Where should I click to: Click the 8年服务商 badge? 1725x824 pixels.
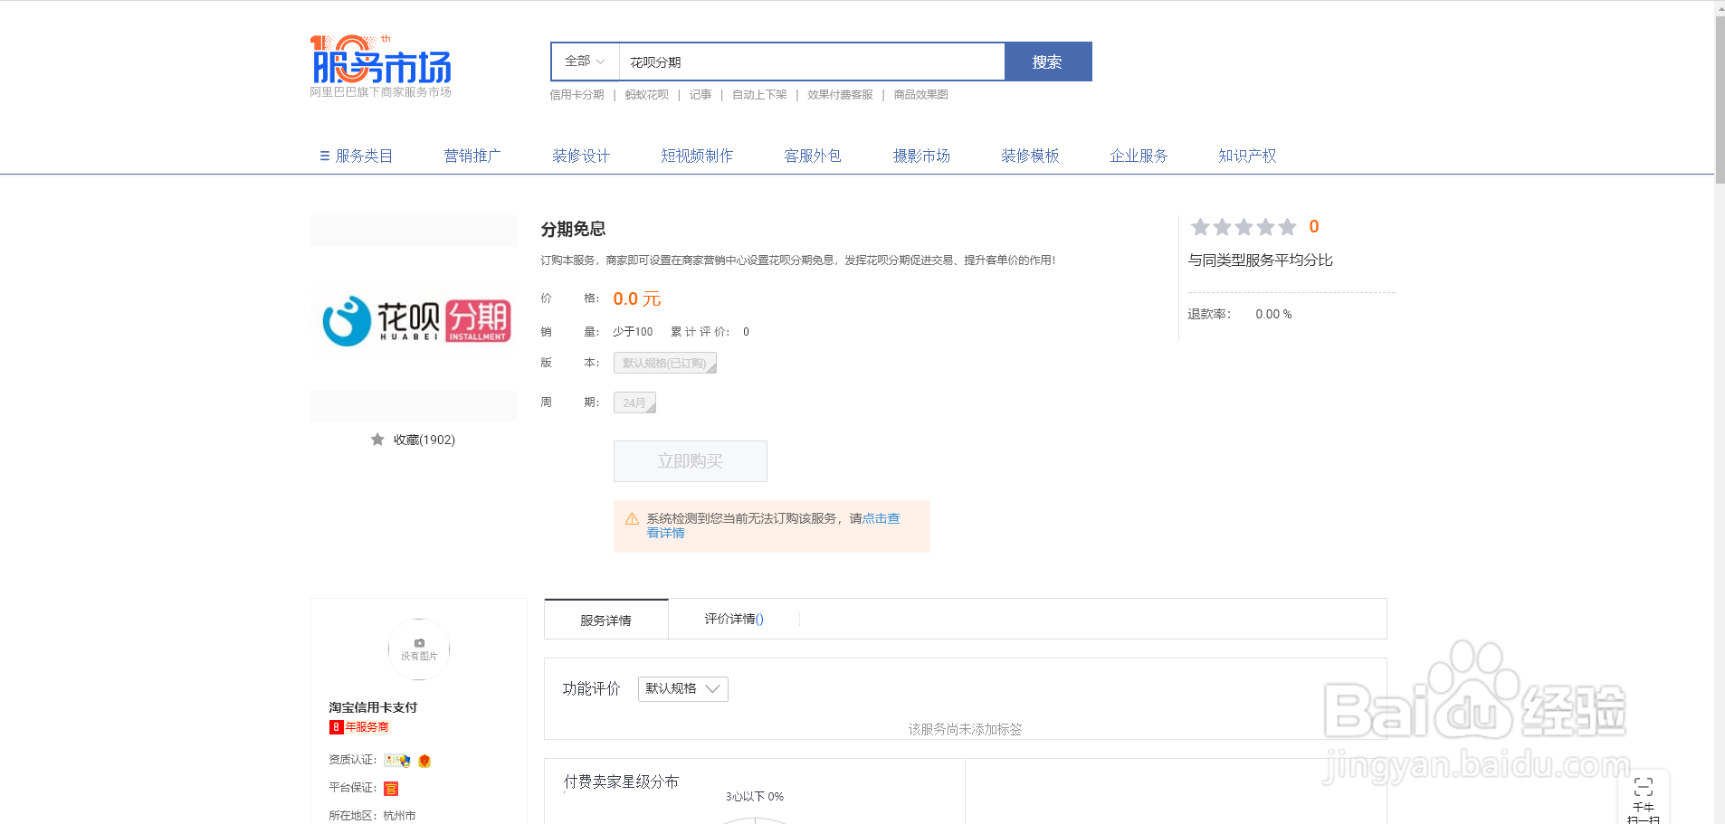point(359,727)
